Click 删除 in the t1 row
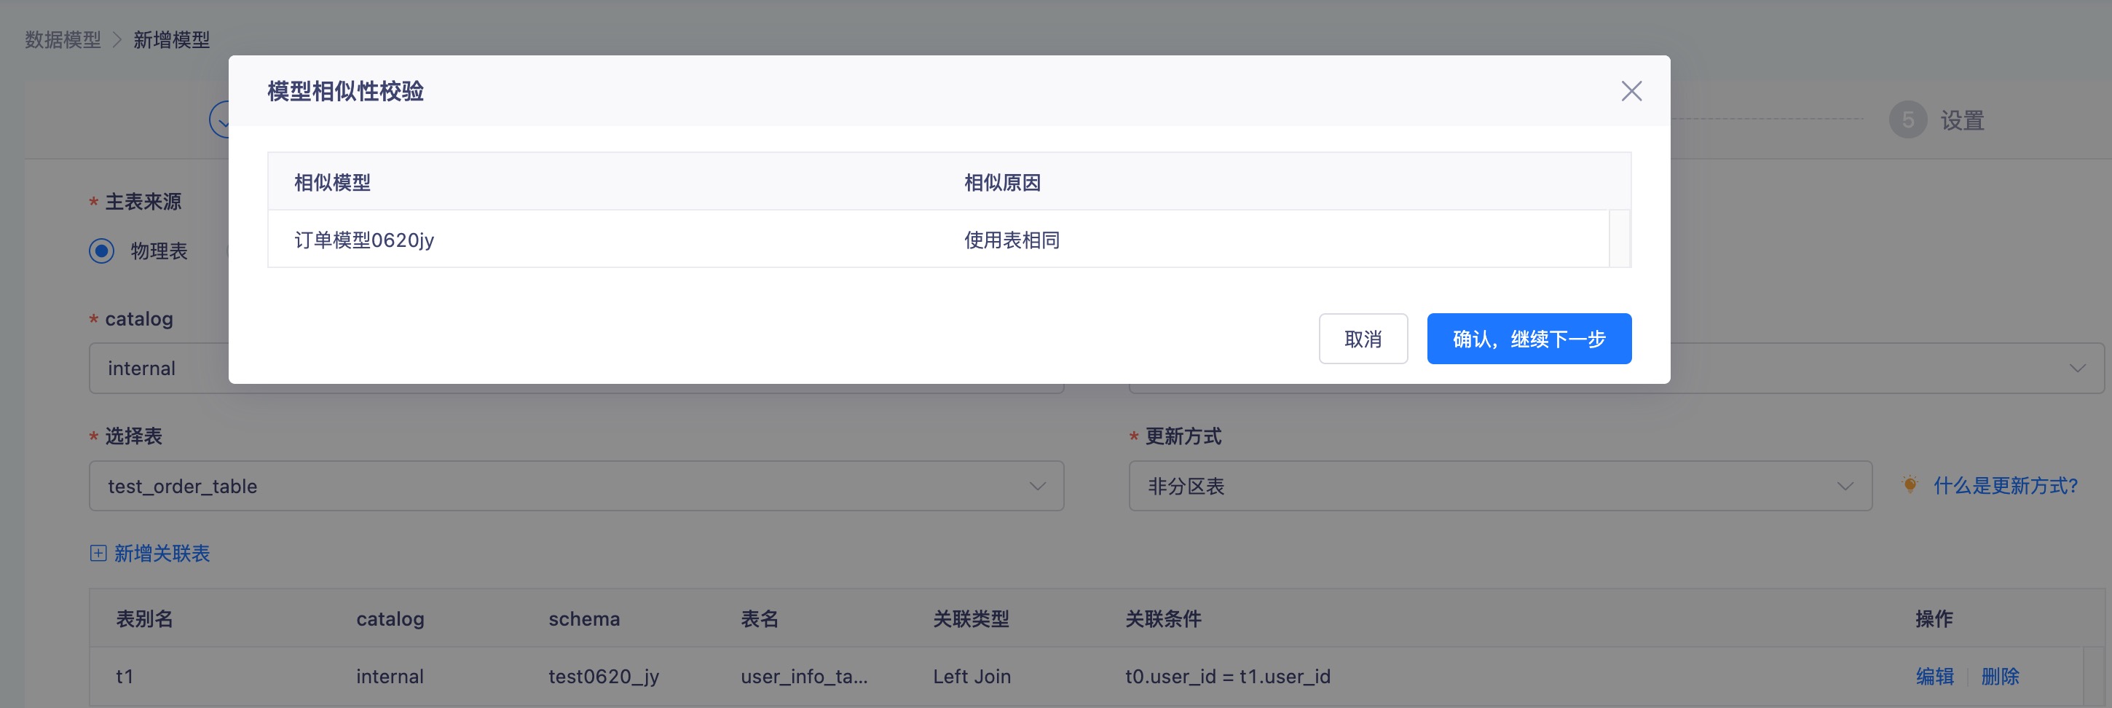 (2000, 676)
